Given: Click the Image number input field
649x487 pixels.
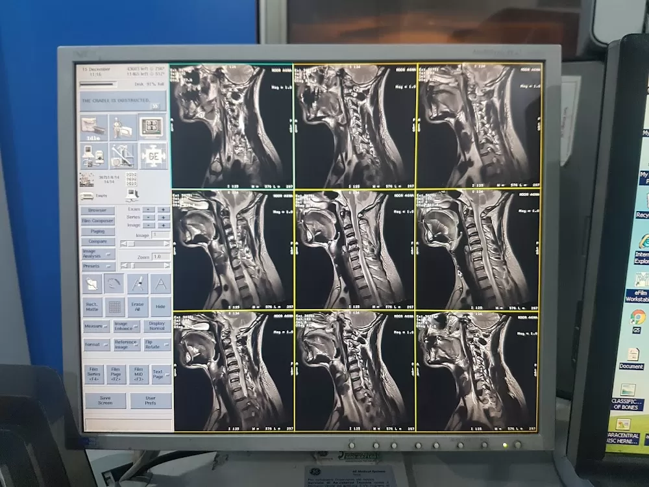Looking at the screenshot, I should [x=160, y=235].
